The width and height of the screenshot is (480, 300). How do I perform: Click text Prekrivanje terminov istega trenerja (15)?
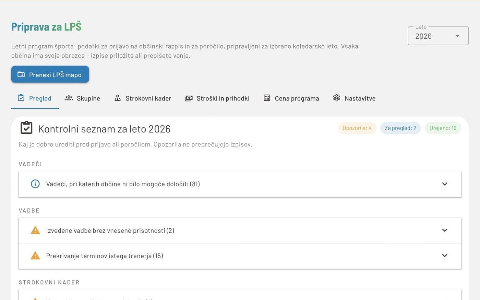click(x=105, y=256)
